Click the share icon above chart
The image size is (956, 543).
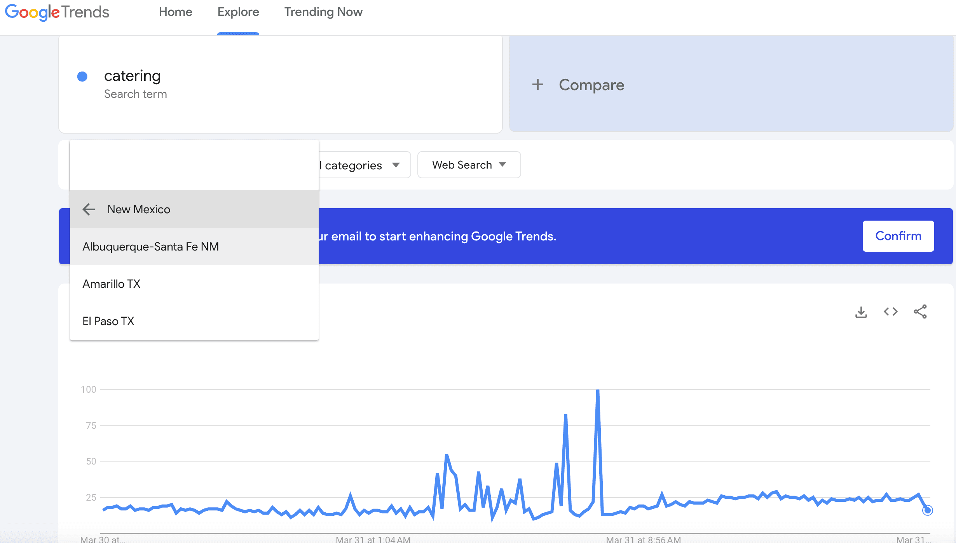[920, 312]
